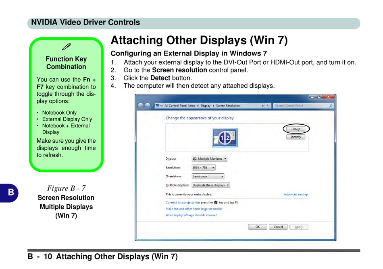Click the Forward navigation arrow

coord(148,106)
